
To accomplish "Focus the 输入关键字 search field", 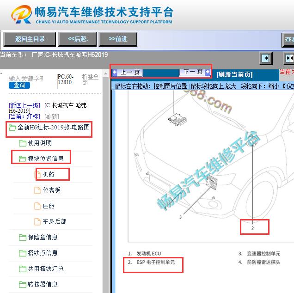I will 26,79.
